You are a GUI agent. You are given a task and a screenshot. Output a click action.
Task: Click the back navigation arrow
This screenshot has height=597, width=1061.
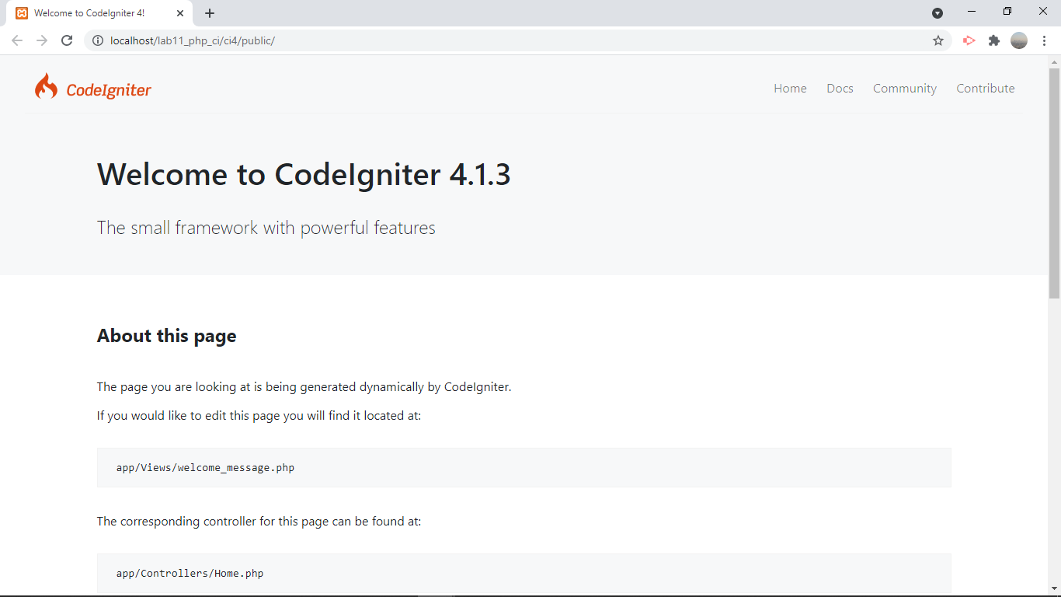[x=17, y=40]
